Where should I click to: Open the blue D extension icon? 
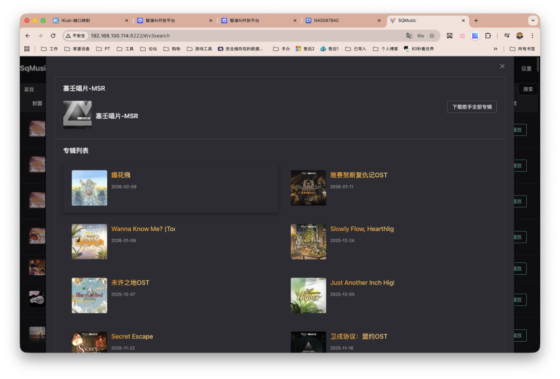point(474,36)
